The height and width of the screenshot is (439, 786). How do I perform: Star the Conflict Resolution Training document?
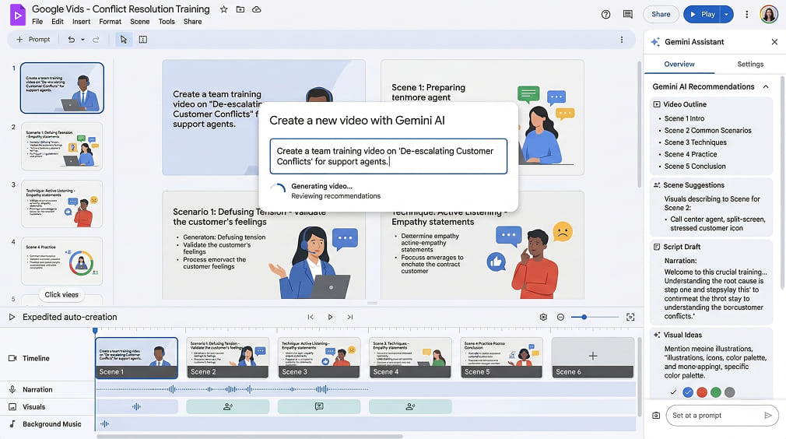pos(224,9)
